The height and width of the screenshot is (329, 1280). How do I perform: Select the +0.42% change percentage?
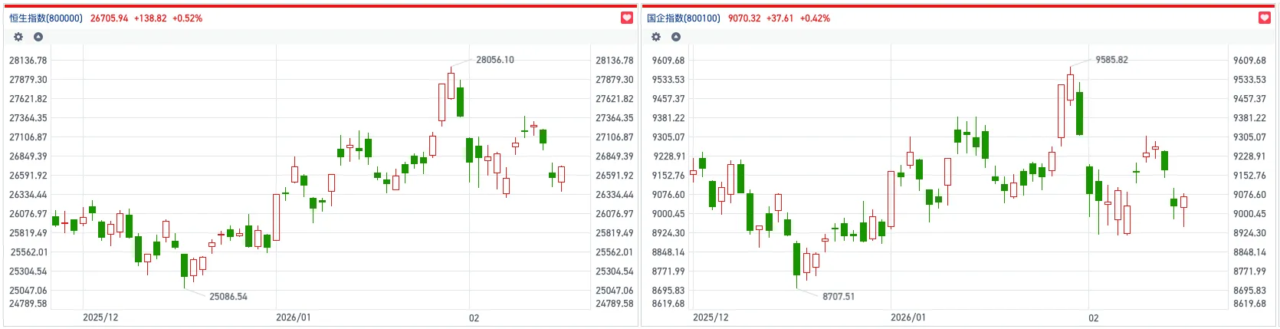coord(816,18)
